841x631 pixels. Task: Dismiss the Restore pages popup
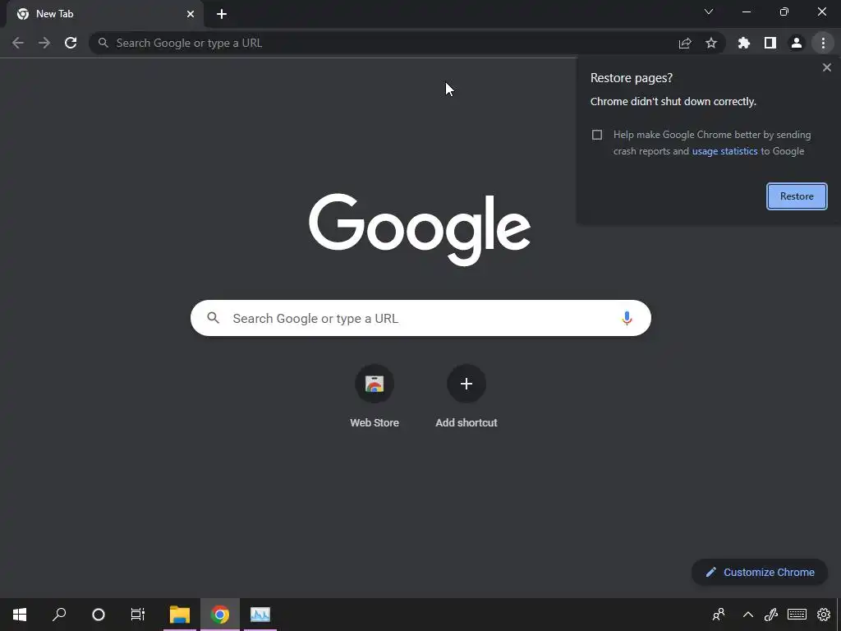(827, 67)
